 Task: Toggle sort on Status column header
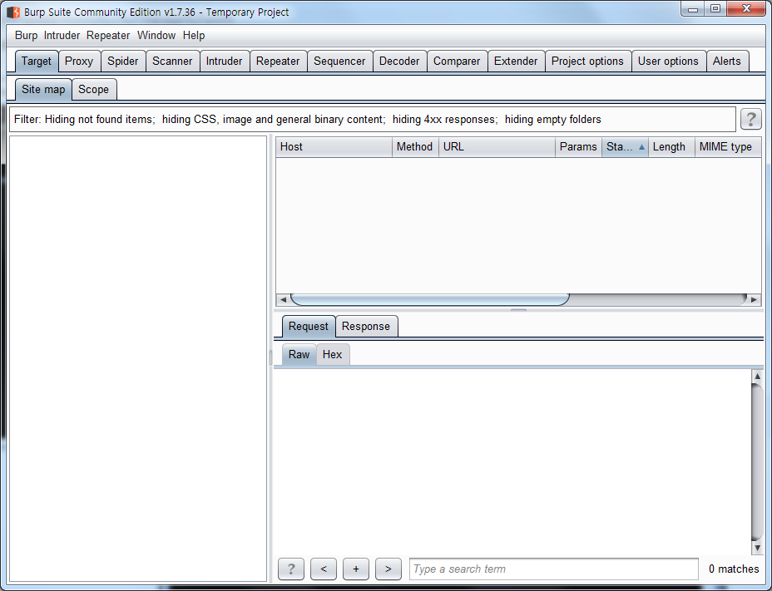click(625, 146)
